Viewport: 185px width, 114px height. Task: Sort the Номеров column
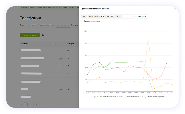(x=76, y=44)
